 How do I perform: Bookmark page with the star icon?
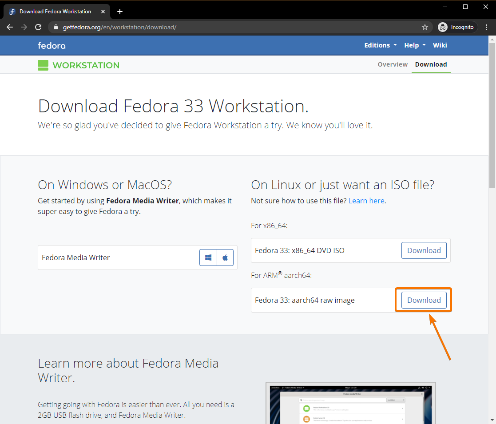point(425,27)
